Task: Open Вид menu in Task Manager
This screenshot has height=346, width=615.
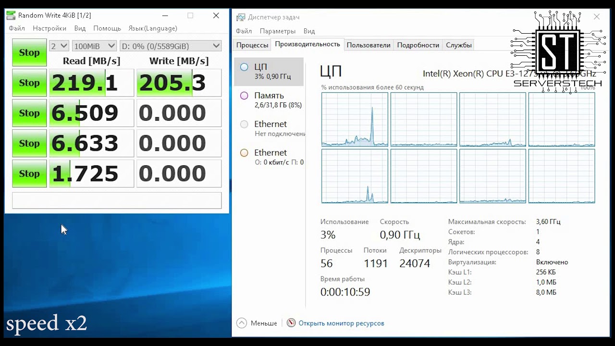Action: coord(309,31)
